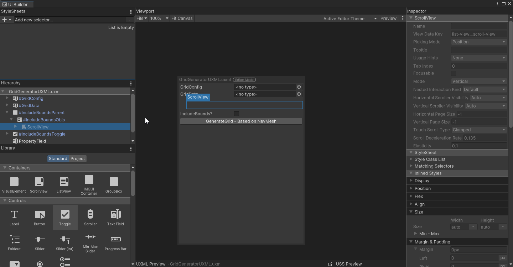Select the ListView container icon
513x267 pixels.
[x=63, y=182]
